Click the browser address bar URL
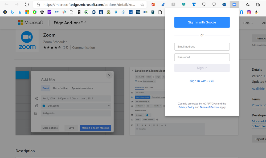Screen dimensions: 266x158 tap(89, 5)
